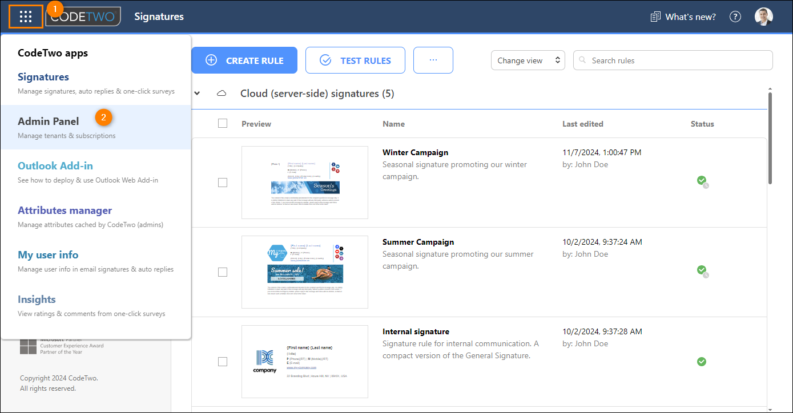The height and width of the screenshot is (413, 793).
Task: Click the Copyright 2024 CodeTwo text
Action: point(59,378)
